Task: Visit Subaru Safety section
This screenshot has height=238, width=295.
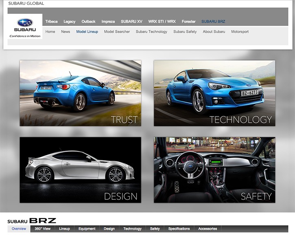Action: (185, 32)
